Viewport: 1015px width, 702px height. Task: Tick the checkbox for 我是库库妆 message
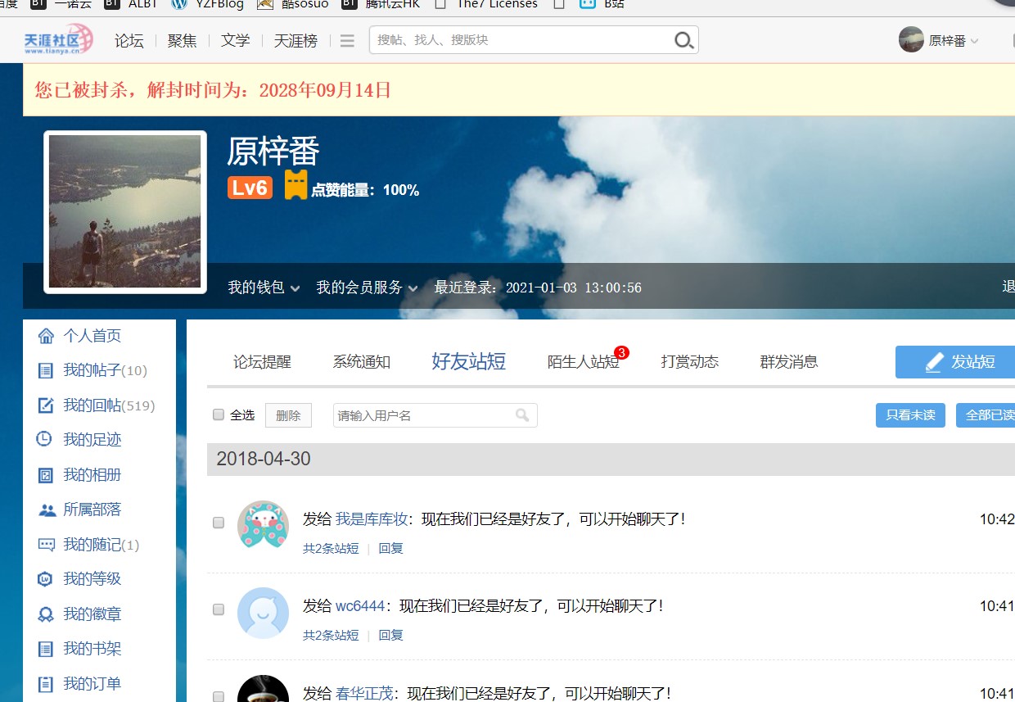pos(219,523)
